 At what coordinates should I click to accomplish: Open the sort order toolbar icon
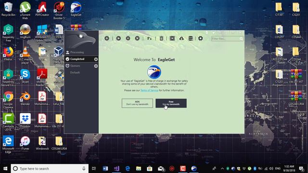pos(149,38)
